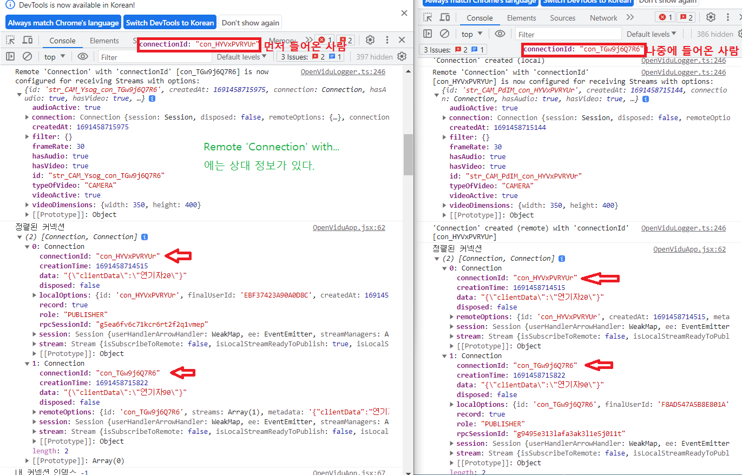Click Switch DevTools to Korean button
This screenshot has width=742, height=475.
[x=170, y=23]
